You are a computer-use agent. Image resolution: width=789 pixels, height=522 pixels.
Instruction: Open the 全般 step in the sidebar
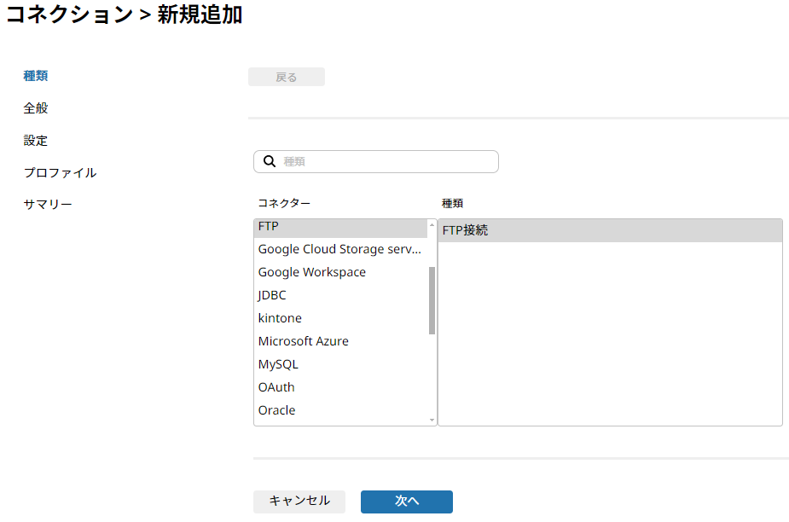click(x=36, y=108)
